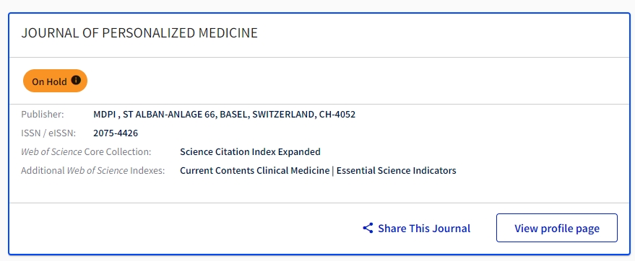Image resolution: width=635 pixels, height=261 pixels.
Task: Click the share icon beside Share This Journal
Action: pos(368,229)
